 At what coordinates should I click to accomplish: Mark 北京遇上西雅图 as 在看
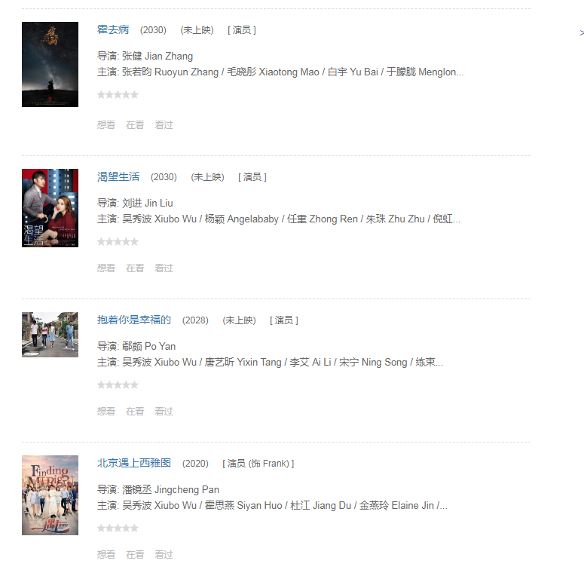click(135, 555)
